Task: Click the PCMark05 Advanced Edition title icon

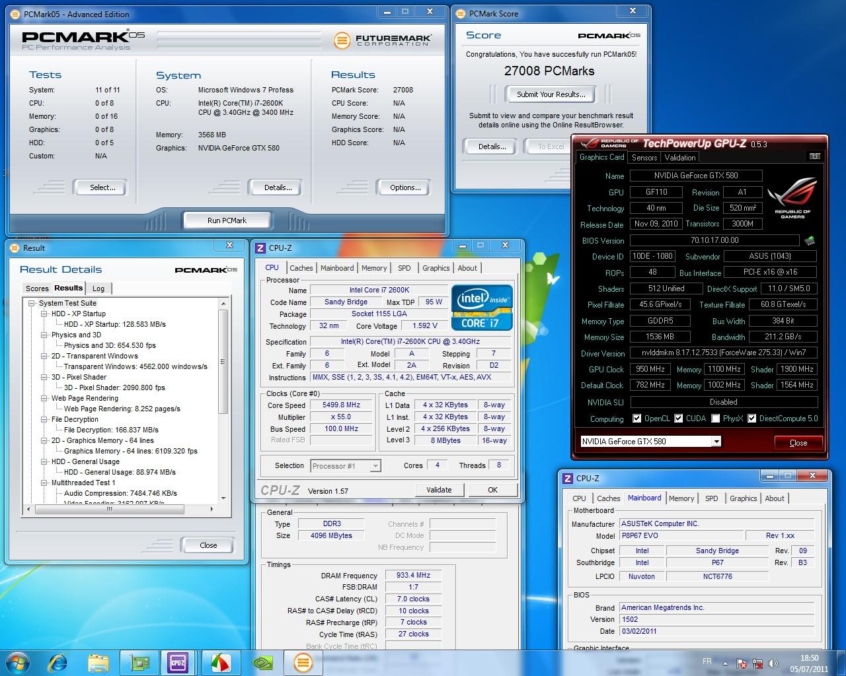Action: click(x=15, y=14)
